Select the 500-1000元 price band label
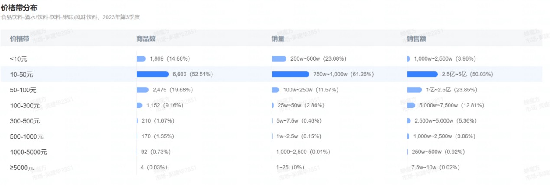The height and width of the screenshot is (188, 550). pos(27,137)
